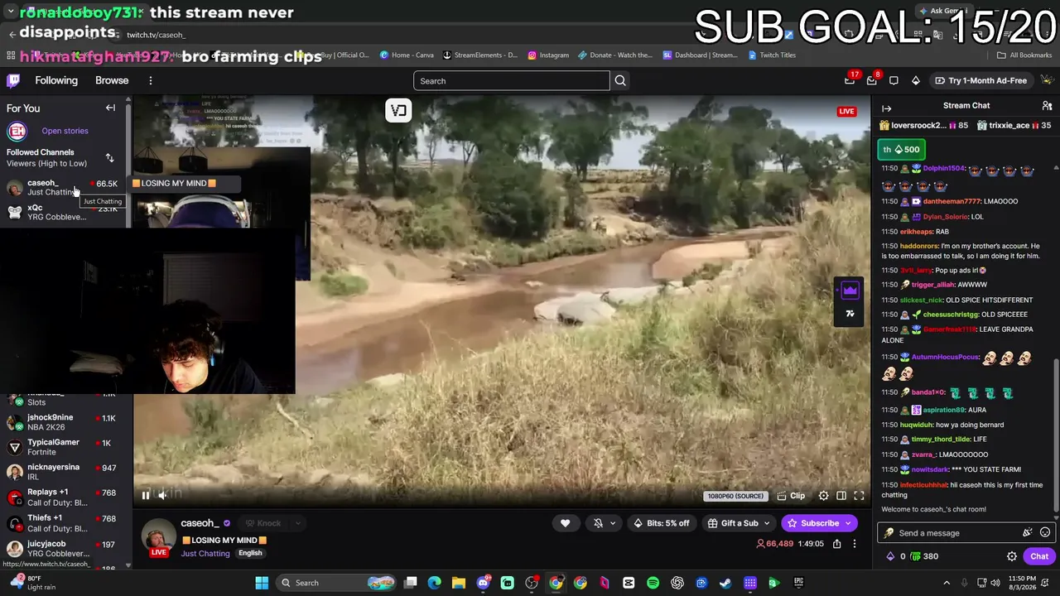
Task: Click the Twitch logo home icon
Action: (13, 80)
